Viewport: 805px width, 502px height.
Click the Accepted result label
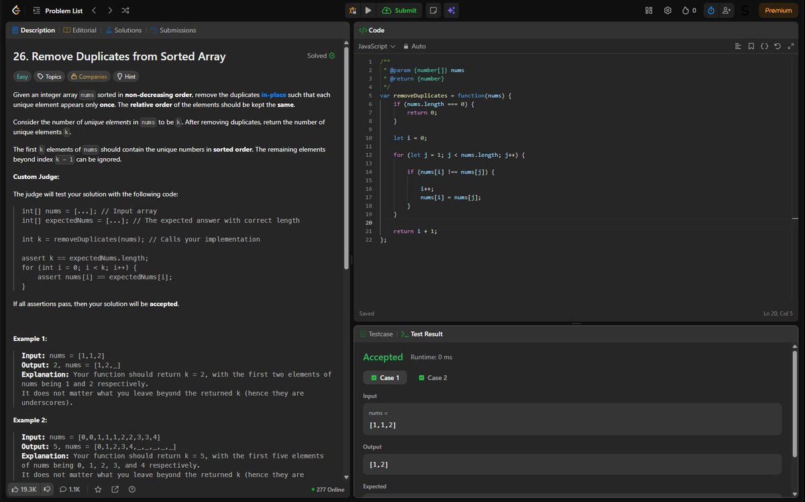tap(383, 357)
